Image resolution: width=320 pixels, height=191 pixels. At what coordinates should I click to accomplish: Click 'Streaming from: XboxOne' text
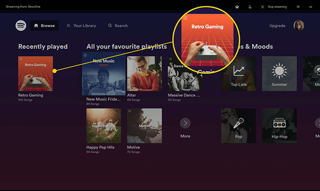click(23, 7)
